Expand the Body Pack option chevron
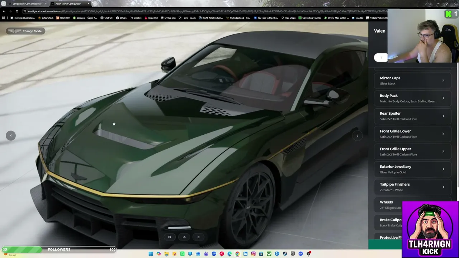The image size is (459, 258). pyautogui.click(x=443, y=98)
